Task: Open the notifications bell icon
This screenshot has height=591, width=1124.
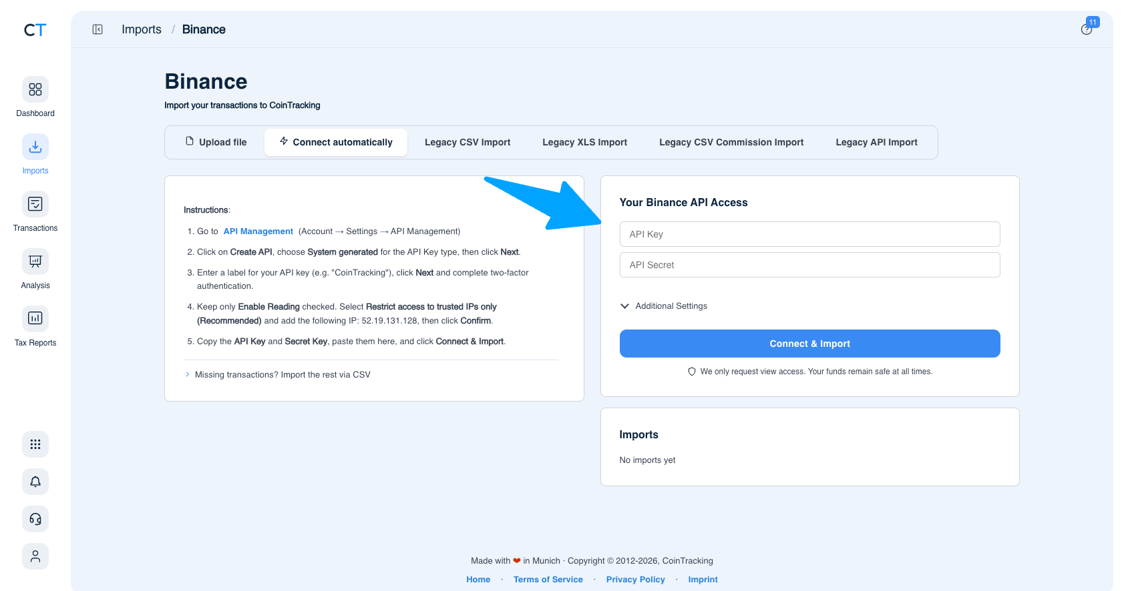Action: [x=35, y=482]
